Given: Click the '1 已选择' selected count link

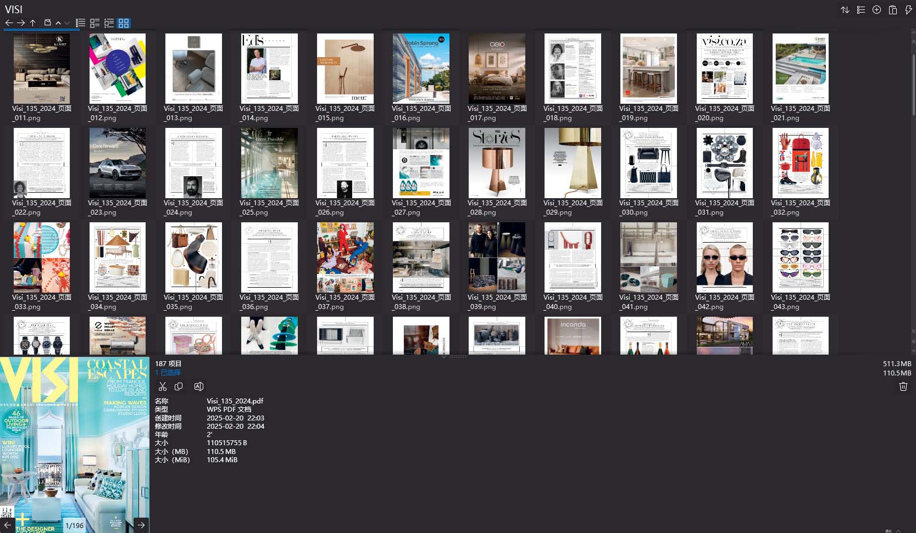Looking at the screenshot, I should pyautogui.click(x=168, y=372).
